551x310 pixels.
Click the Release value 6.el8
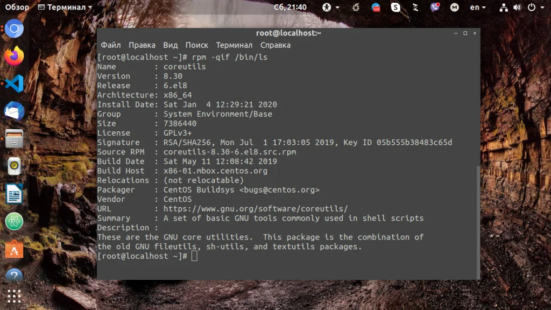[x=175, y=86]
